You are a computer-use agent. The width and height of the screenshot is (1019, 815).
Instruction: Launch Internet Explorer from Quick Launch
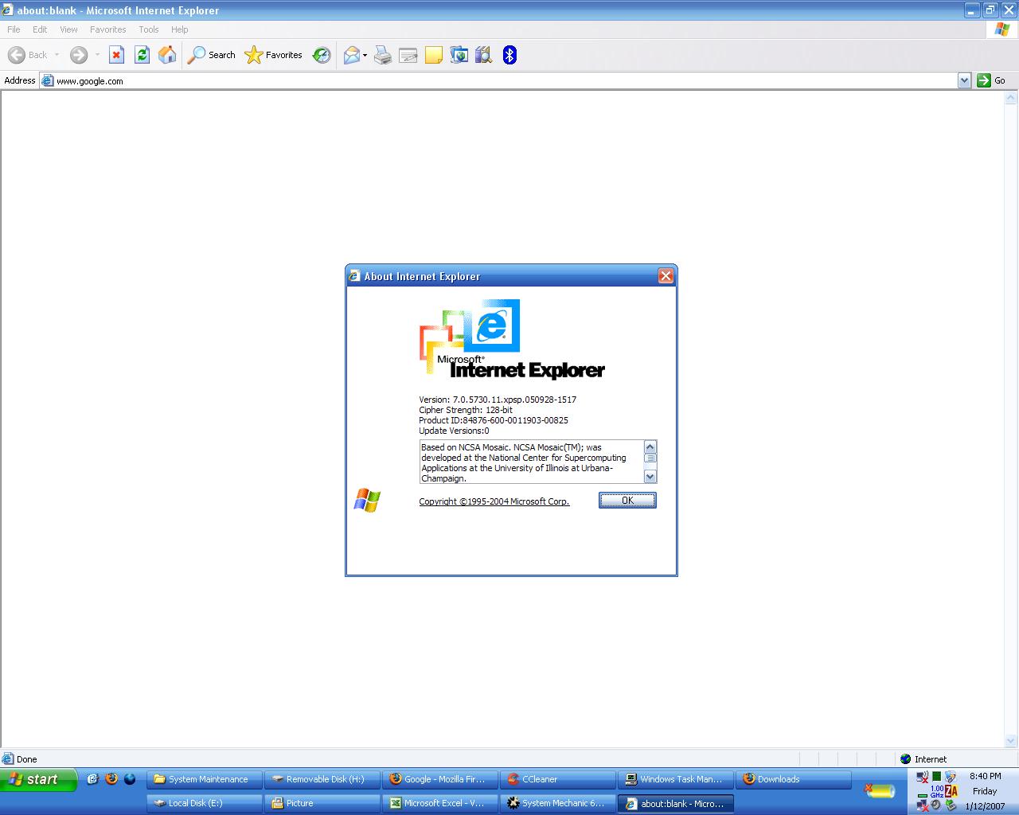pyautogui.click(x=92, y=779)
